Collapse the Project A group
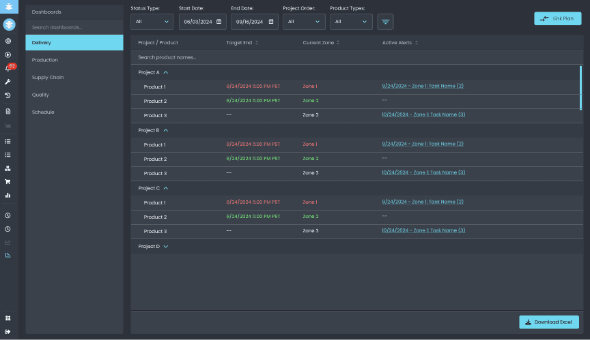The width and height of the screenshot is (590, 340). 166,72
